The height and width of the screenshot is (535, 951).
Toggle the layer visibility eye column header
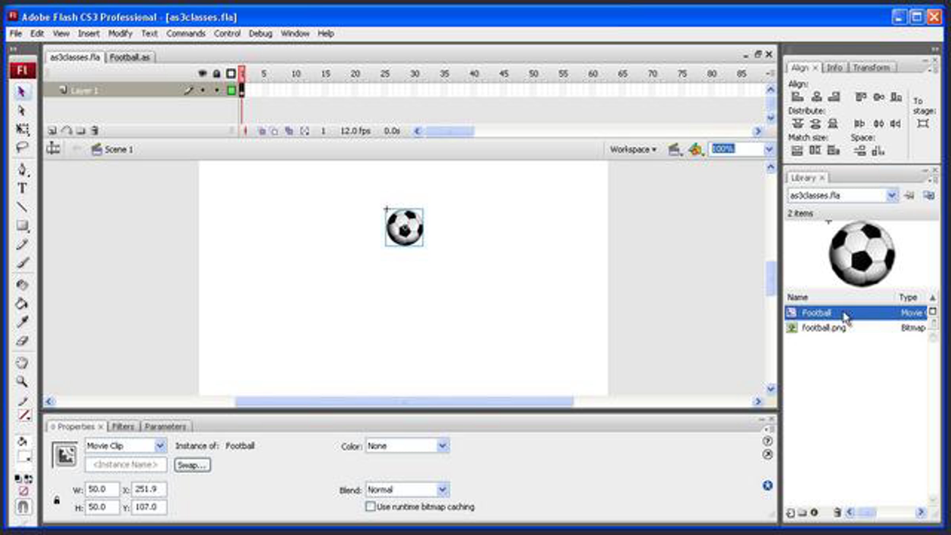[202, 74]
